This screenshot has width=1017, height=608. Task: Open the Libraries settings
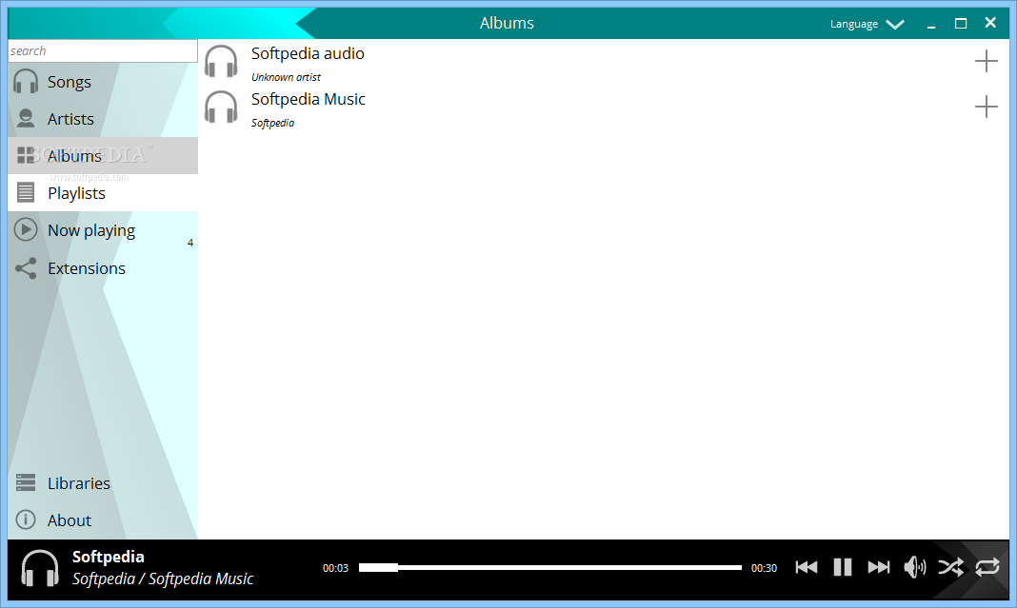(103, 483)
